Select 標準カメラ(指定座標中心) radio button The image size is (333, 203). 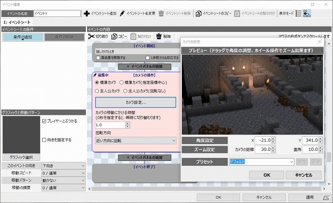click(x=121, y=82)
